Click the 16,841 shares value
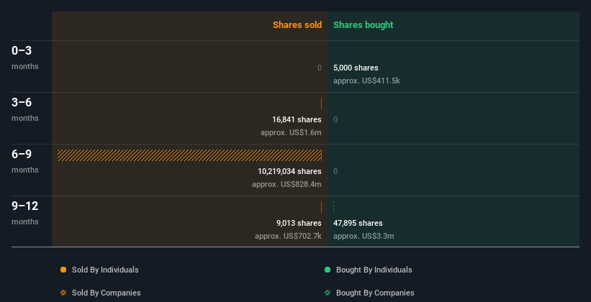Screen dimensions: 591x302 (x=297, y=120)
